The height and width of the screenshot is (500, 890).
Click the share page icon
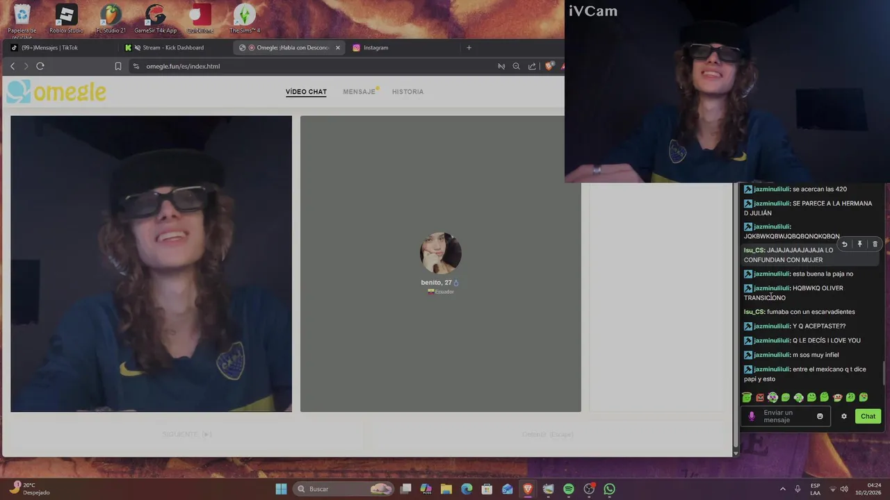click(x=532, y=66)
